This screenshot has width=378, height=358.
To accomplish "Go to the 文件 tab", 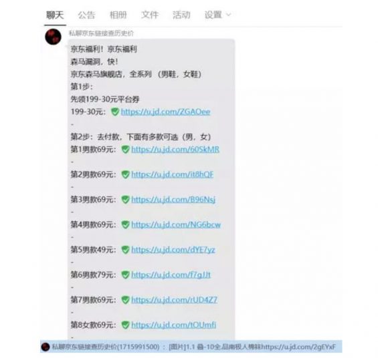I will click(150, 15).
